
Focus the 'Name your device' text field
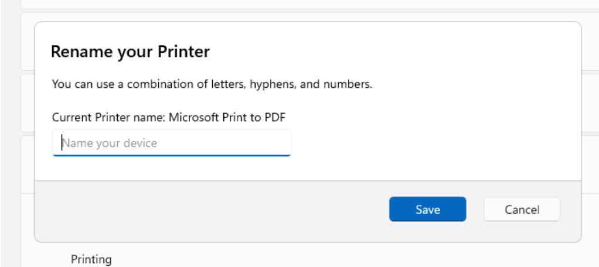pos(171,143)
